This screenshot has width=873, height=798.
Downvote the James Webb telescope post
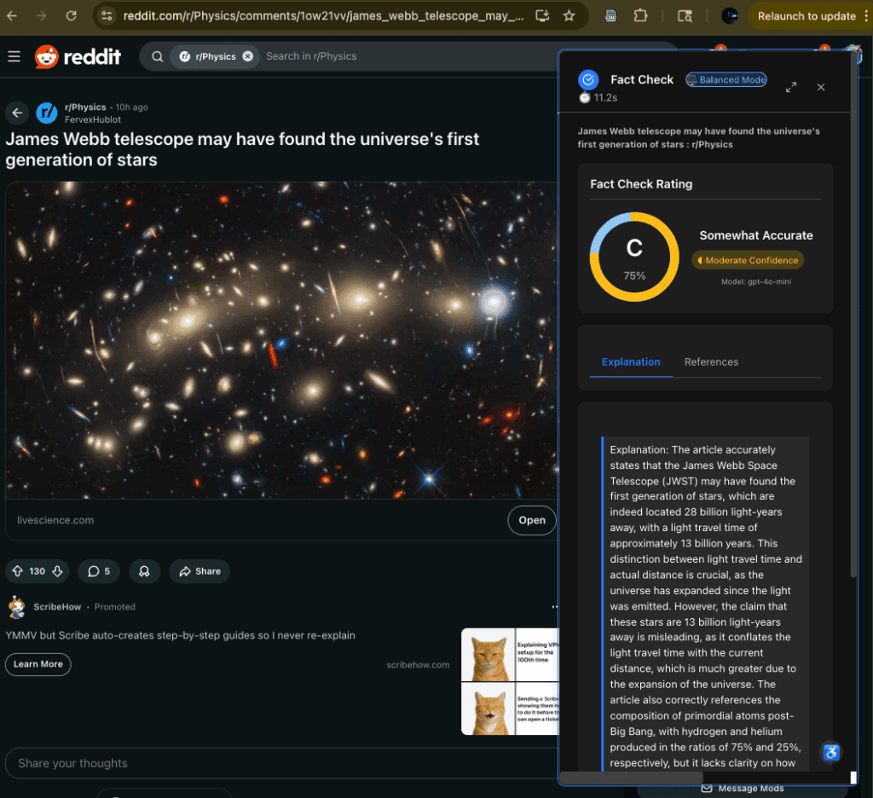[x=58, y=571]
